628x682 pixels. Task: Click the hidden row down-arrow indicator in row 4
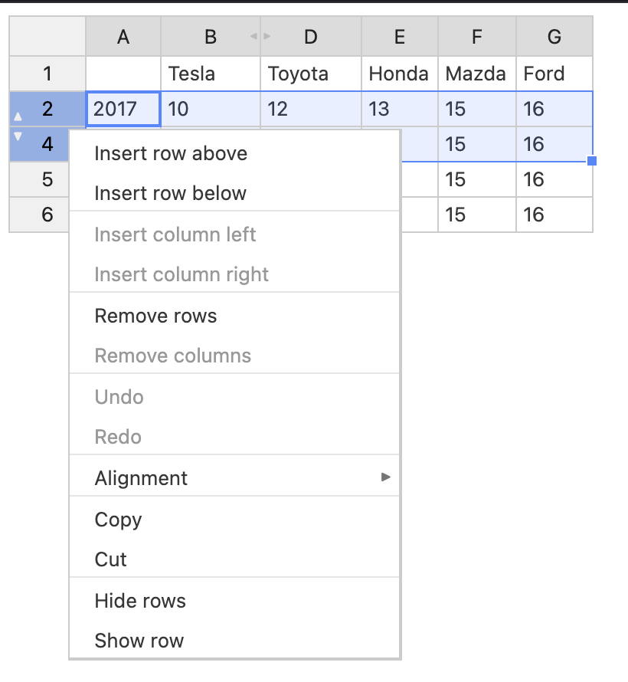point(18,136)
